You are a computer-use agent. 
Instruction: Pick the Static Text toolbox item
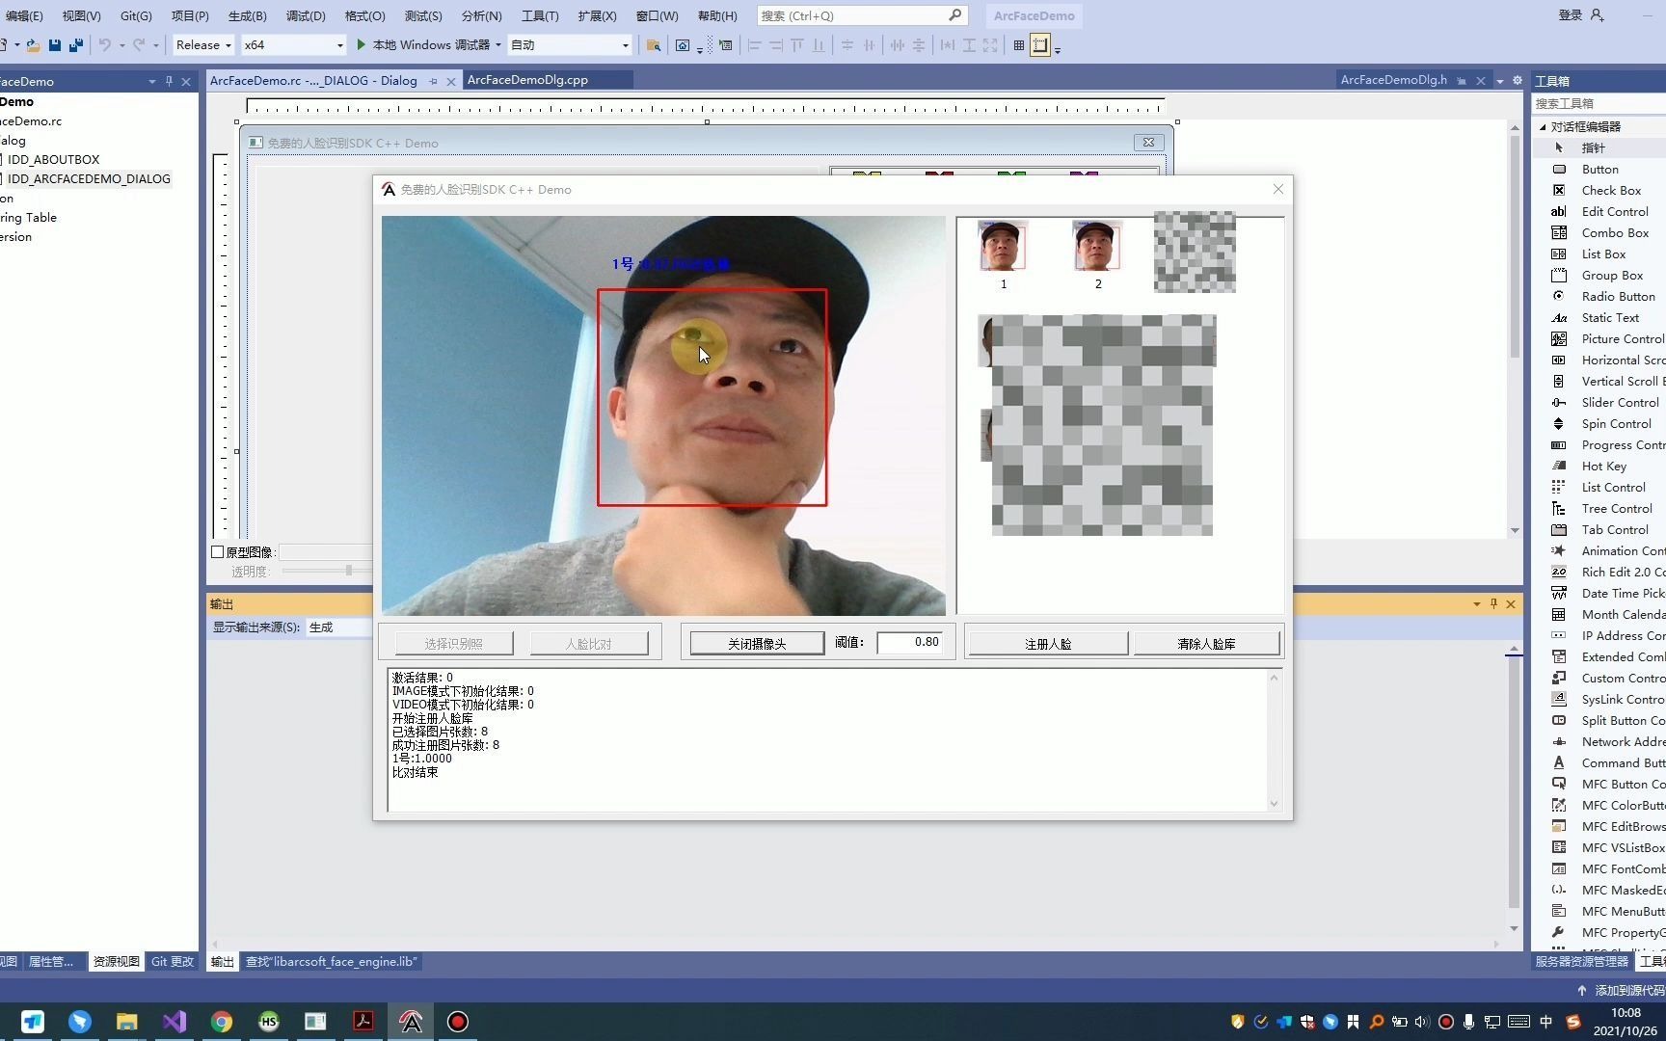tap(1610, 317)
